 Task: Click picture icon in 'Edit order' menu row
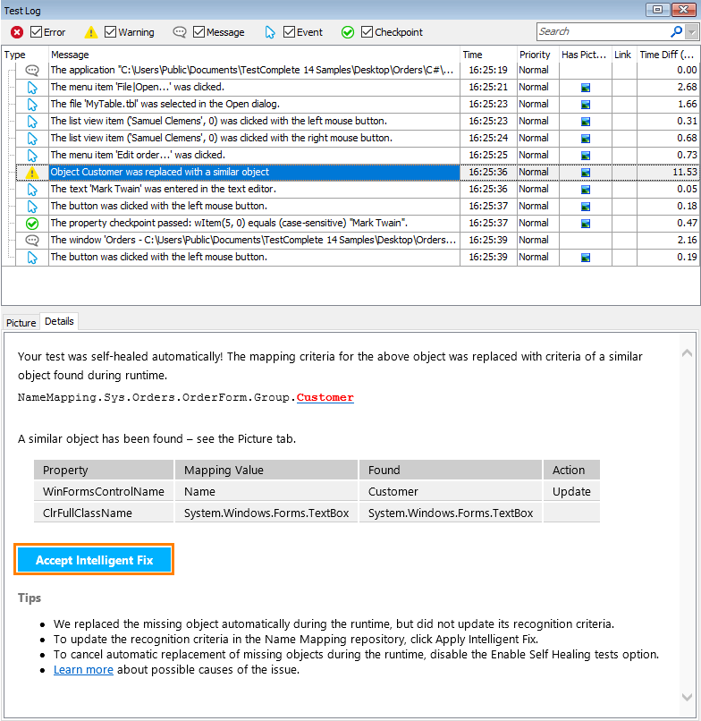coord(586,156)
